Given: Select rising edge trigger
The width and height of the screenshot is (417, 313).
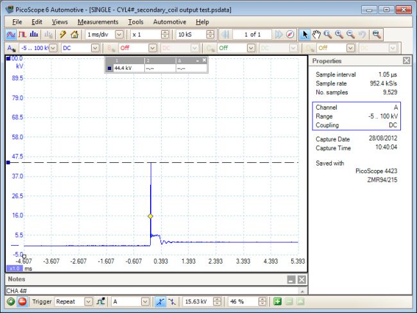Looking at the screenshot, I should tap(160, 301).
